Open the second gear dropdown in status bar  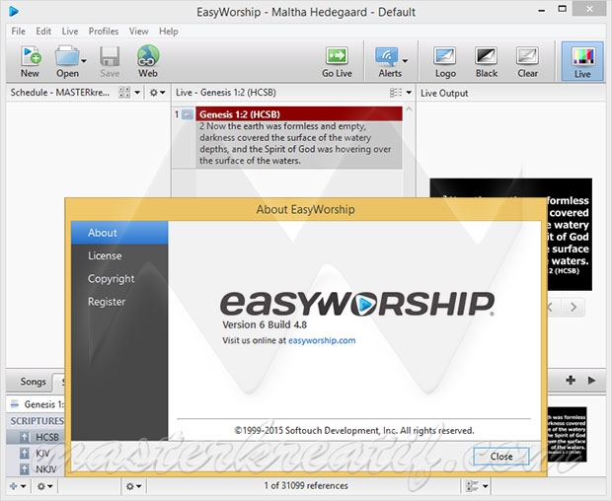tap(133, 486)
